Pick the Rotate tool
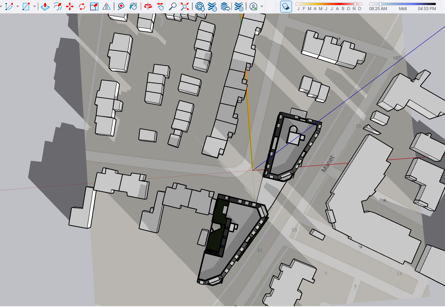The width and height of the screenshot is (445, 307). [x=82, y=6]
